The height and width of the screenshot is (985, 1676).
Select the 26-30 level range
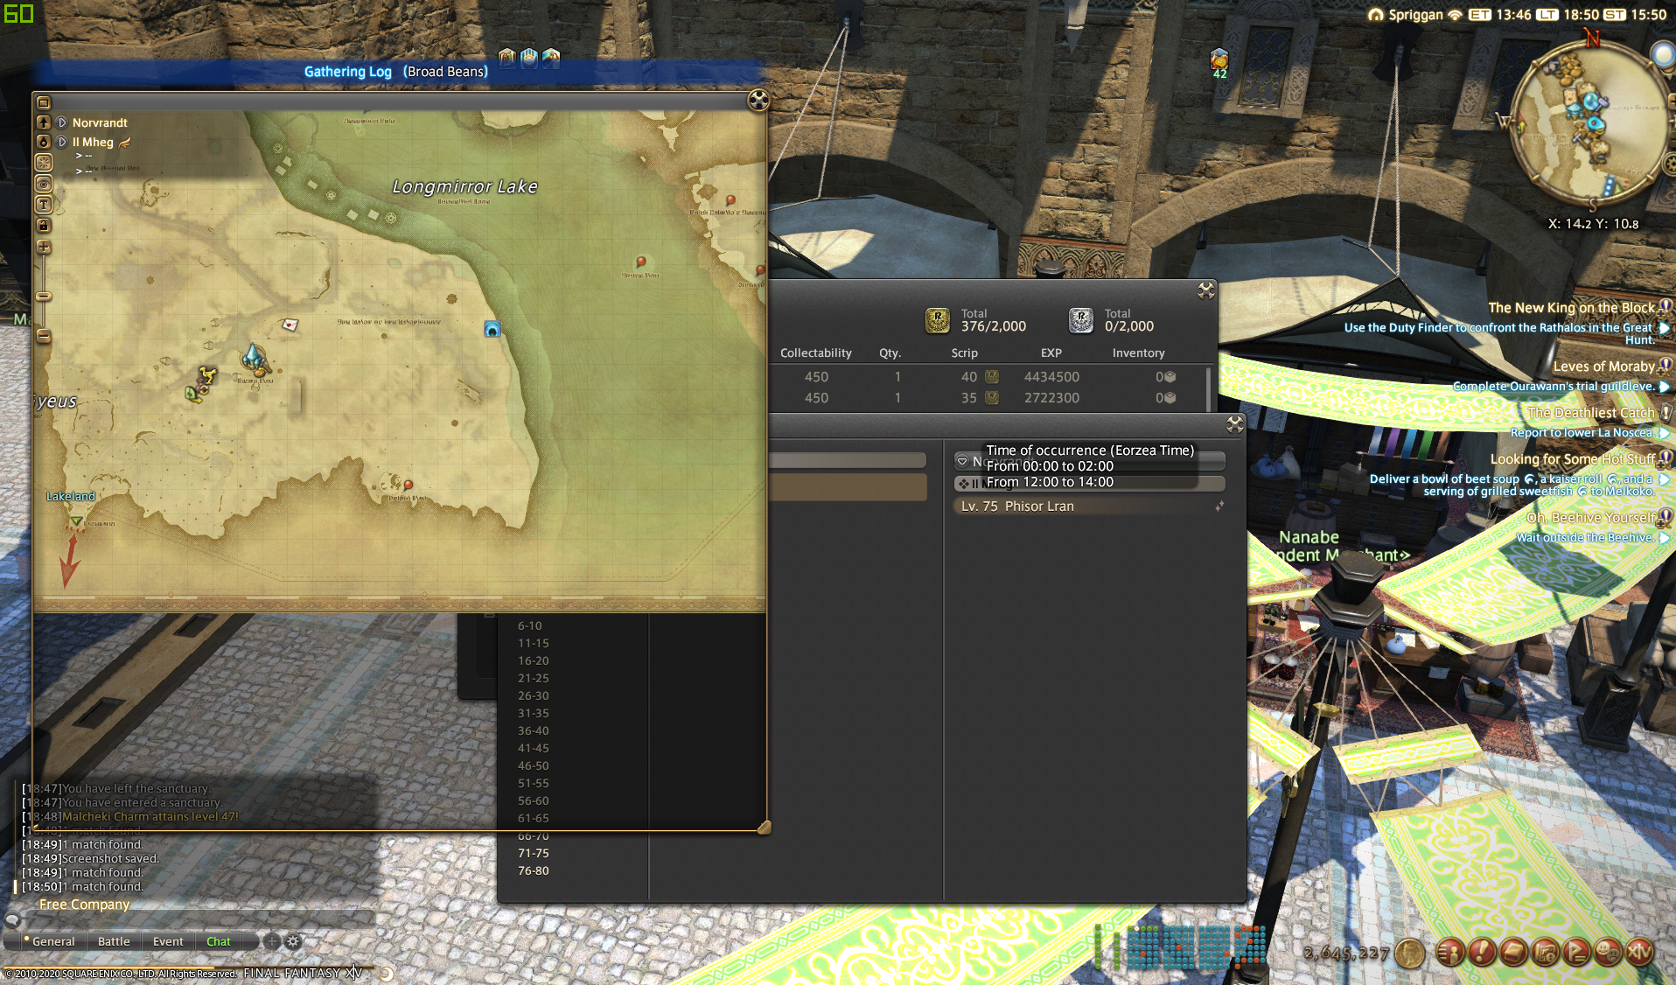(x=534, y=695)
